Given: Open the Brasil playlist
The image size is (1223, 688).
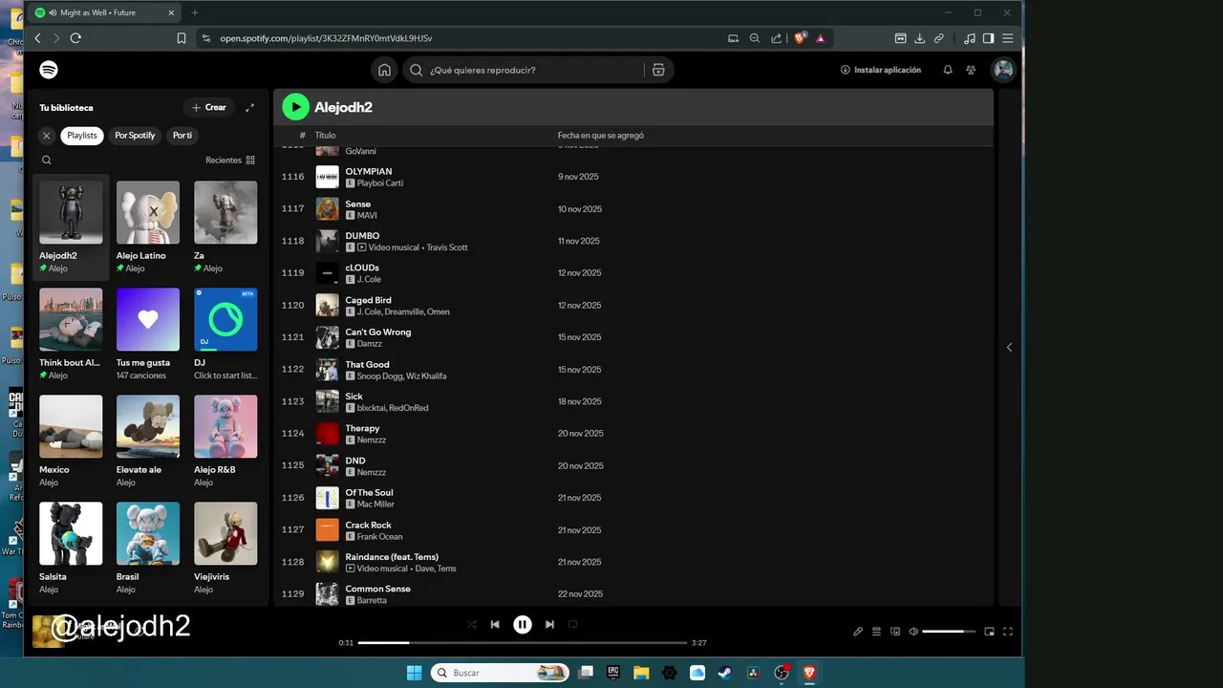Looking at the screenshot, I should pyautogui.click(x=148, y=548).
